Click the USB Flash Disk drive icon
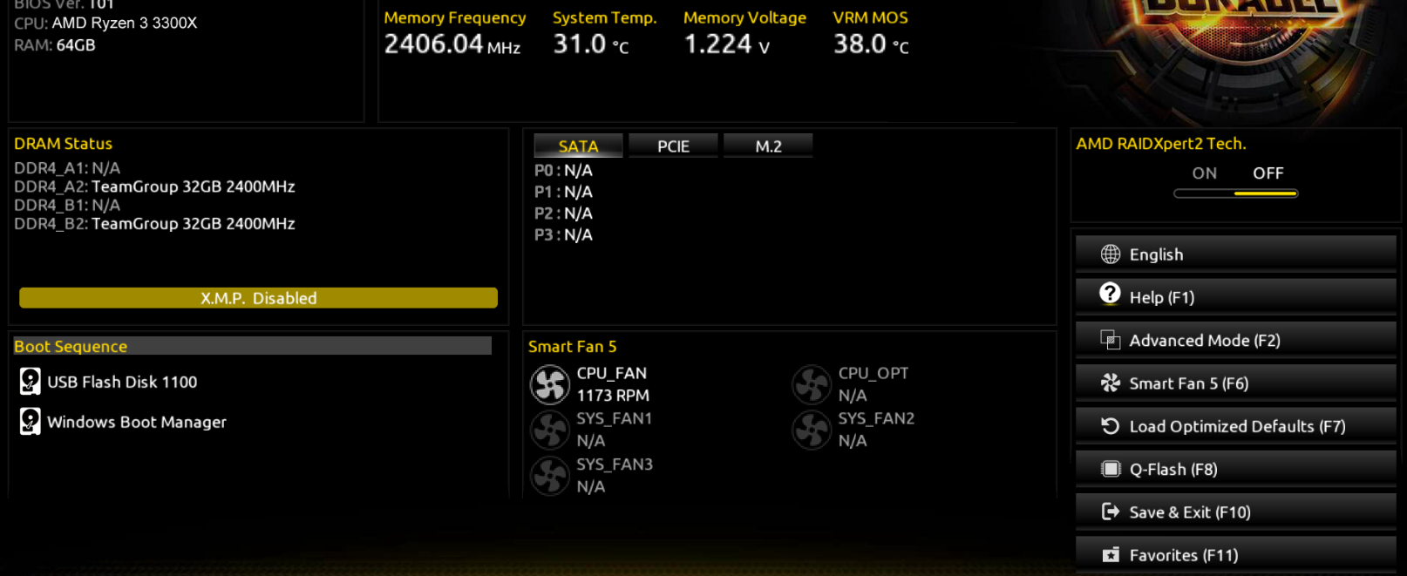 tap(31, 381)
